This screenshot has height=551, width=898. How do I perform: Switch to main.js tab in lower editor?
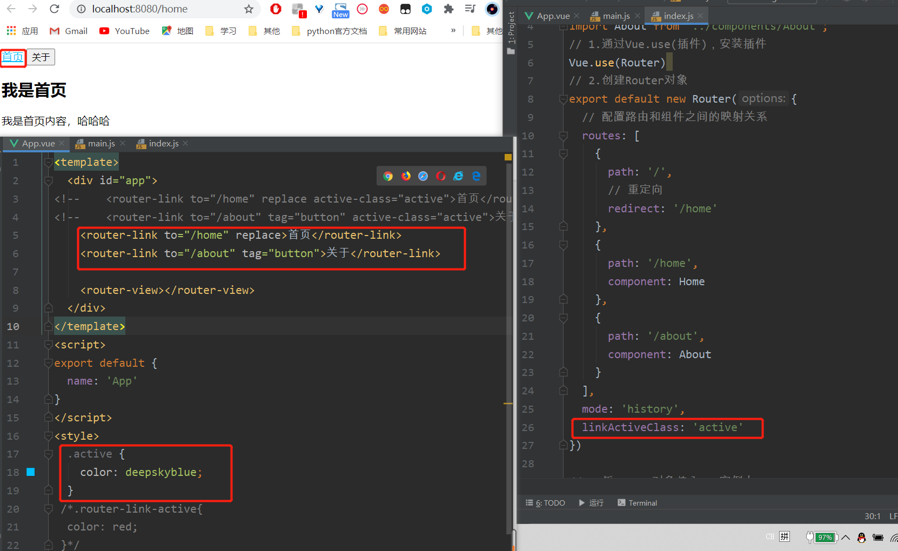101,143
